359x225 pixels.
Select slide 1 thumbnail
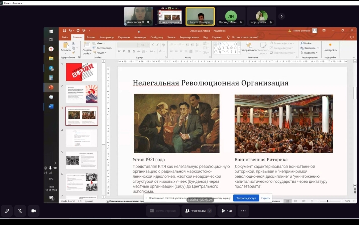(82, 72)
